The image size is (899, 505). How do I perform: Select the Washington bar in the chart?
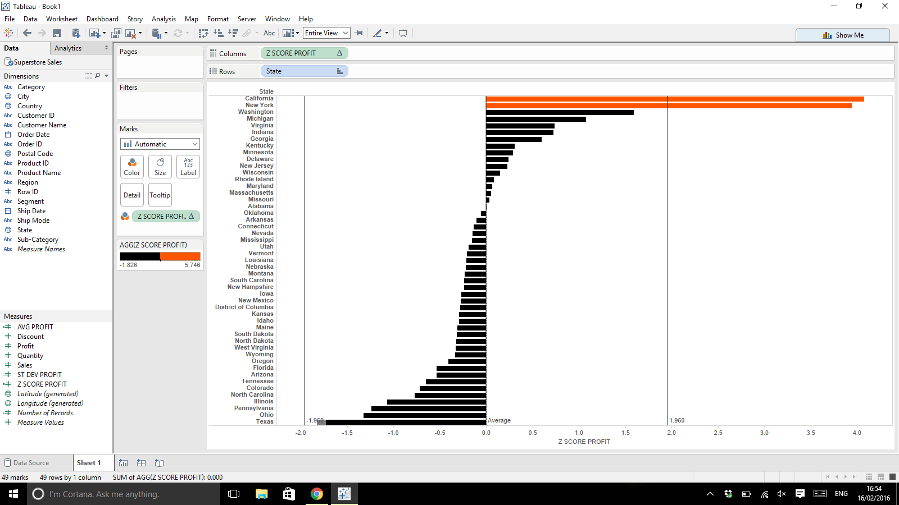coord(560,112)
